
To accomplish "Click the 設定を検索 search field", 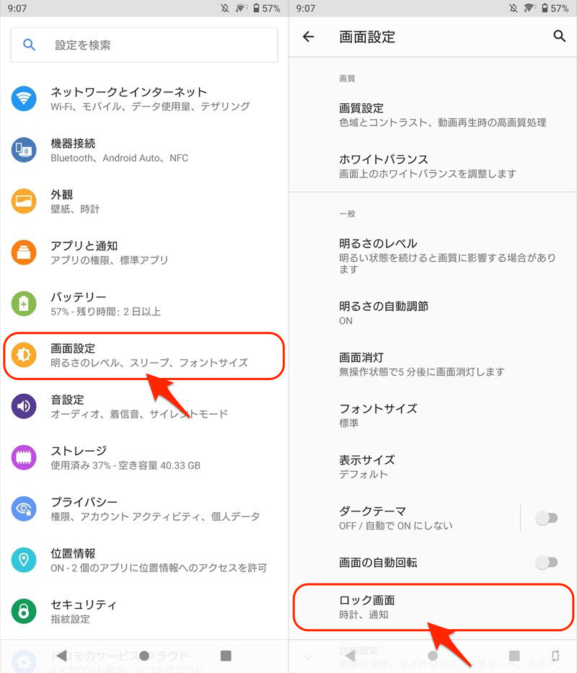I will click(144, 45).
